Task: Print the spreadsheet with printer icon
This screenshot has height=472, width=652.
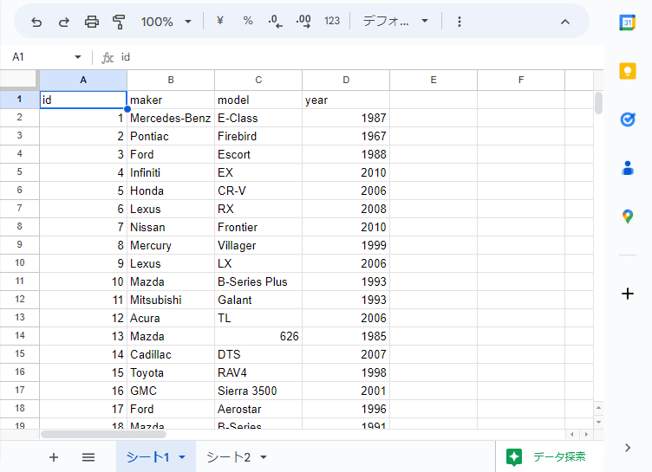Action: pos(92,22)
